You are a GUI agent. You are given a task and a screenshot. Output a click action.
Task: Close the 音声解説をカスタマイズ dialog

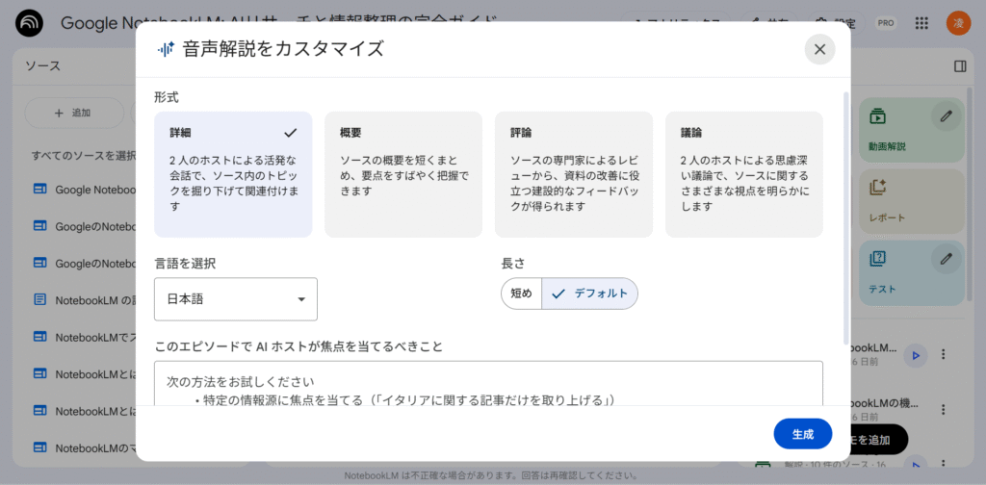click(x=819, y=49)
